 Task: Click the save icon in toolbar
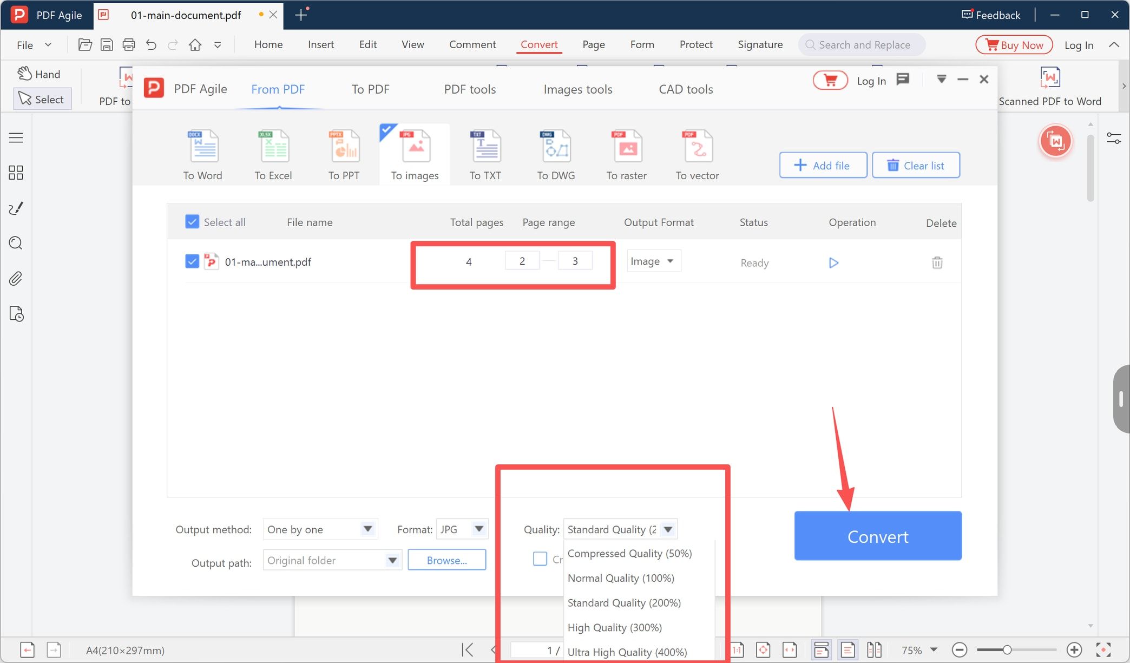click(107, 45)
